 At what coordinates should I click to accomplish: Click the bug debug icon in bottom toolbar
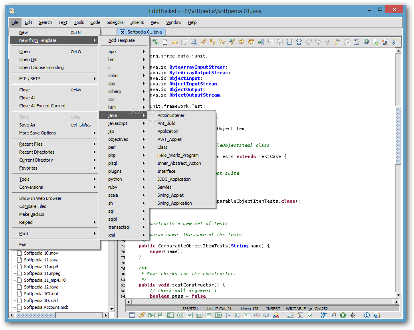tap(353, 315)
